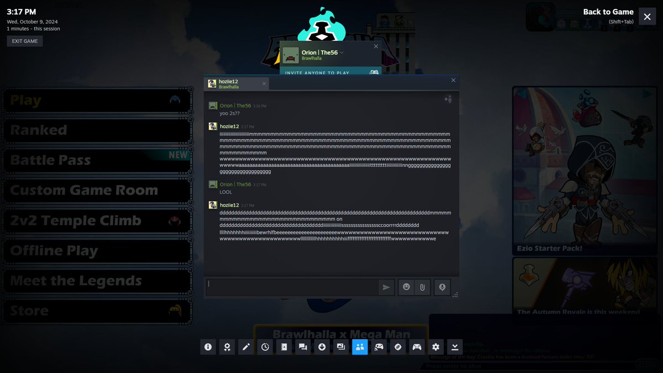This screenshot has height=373, width=663.
Task: Click the Invite Anyone to Play banner
Action: (x=330, y=72)
